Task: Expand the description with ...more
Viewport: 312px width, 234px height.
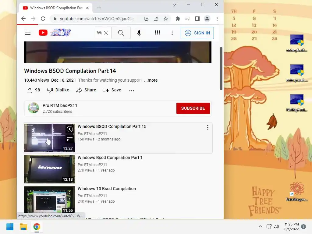Action: [151, 80]
